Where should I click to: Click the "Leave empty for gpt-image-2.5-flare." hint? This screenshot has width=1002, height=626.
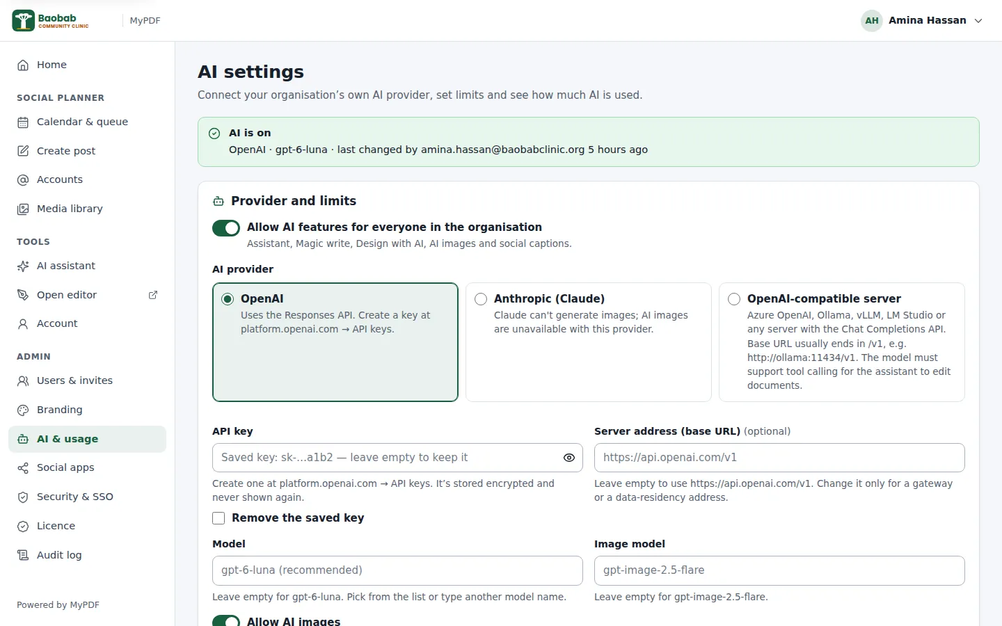coord(681,597)
